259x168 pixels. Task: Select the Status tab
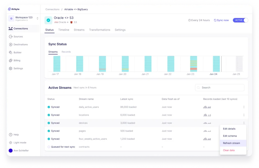[49, 30]
